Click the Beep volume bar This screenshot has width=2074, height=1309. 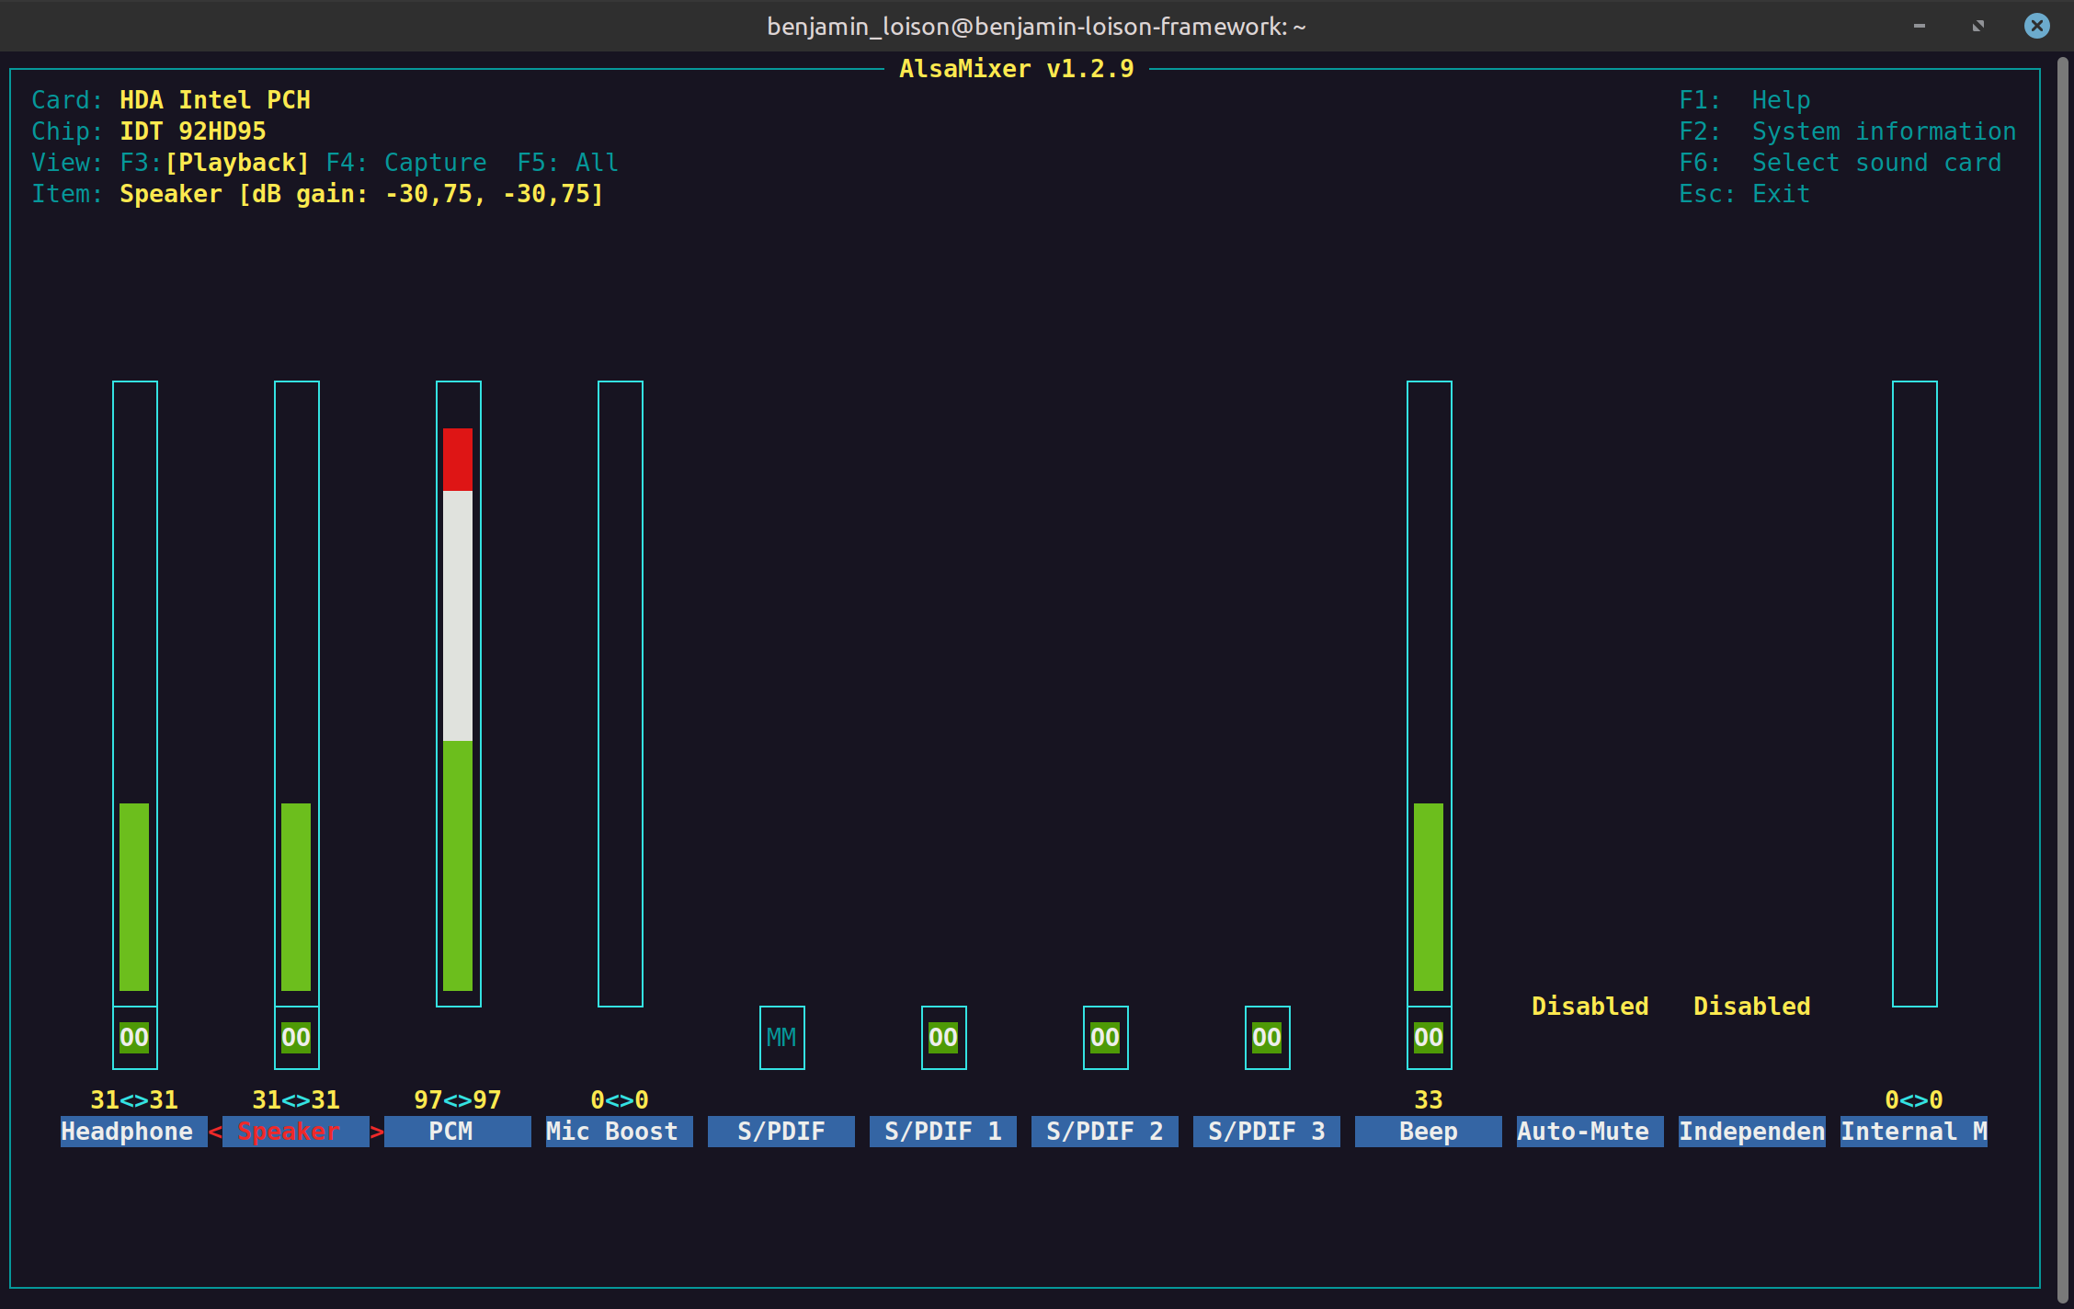tap(1429, 693)
